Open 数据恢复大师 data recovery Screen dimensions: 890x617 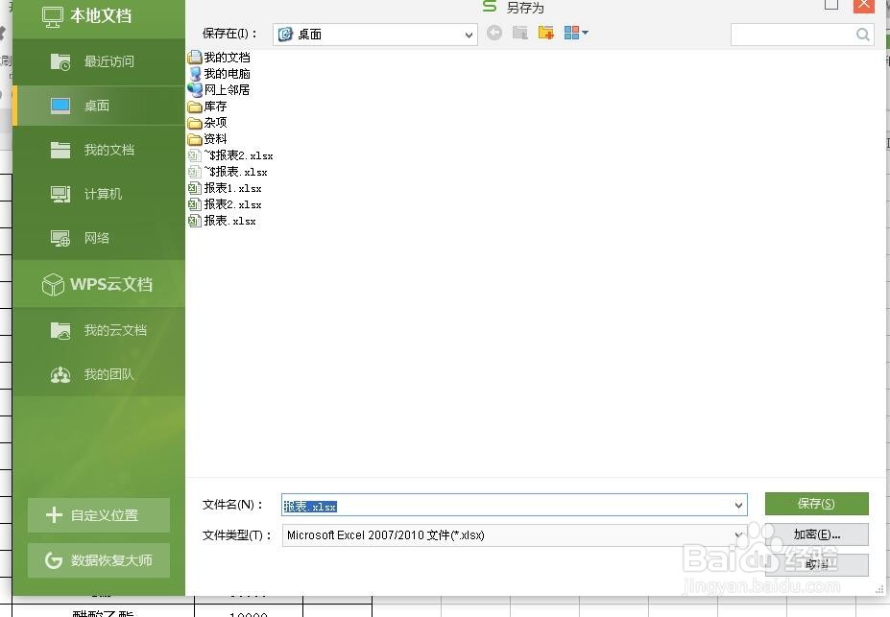(x=99, y=560)
